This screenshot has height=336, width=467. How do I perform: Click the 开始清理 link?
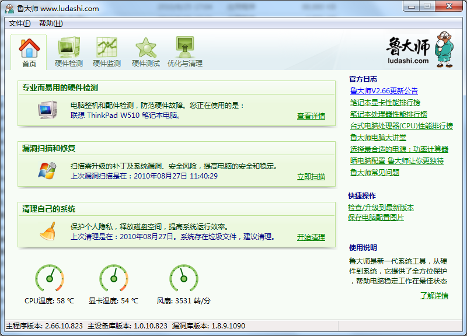311,237
